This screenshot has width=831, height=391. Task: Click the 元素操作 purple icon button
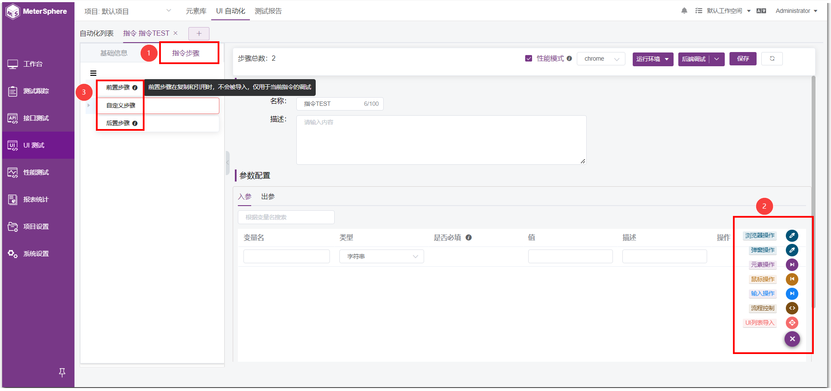pos(792,265)
